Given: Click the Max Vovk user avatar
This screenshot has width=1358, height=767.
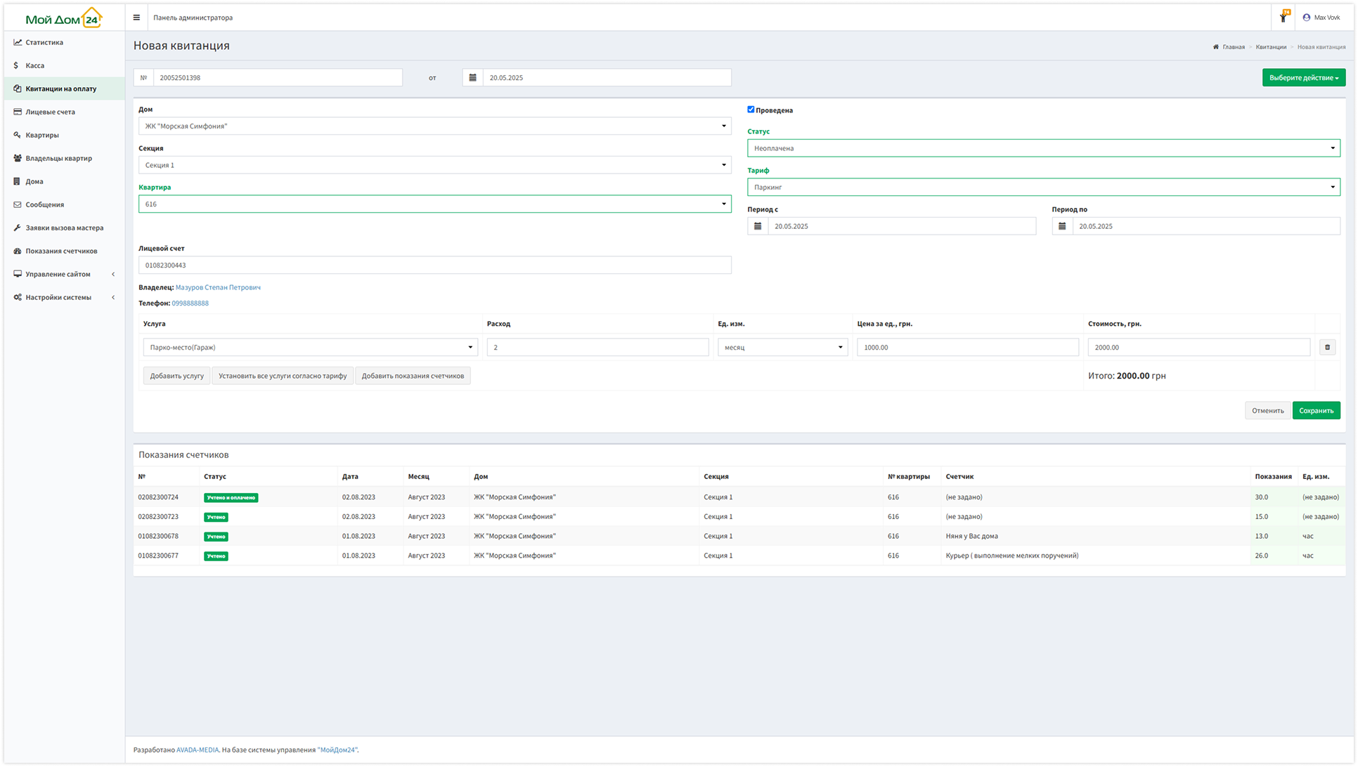Looking at the screenshot, I should tap(1307, 18).
